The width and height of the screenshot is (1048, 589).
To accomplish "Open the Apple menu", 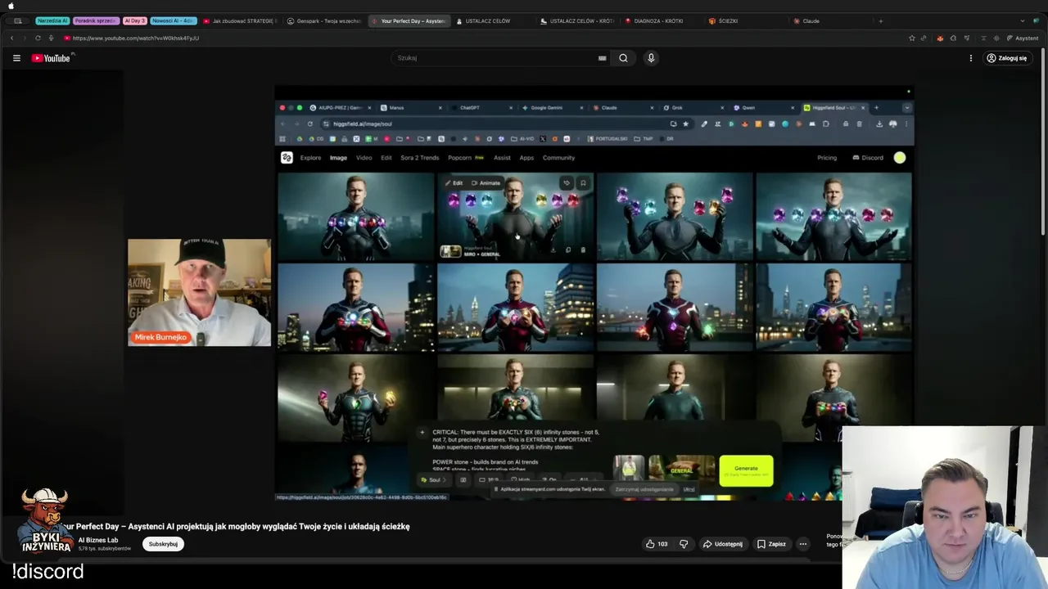I will click(x=11, y=6).
